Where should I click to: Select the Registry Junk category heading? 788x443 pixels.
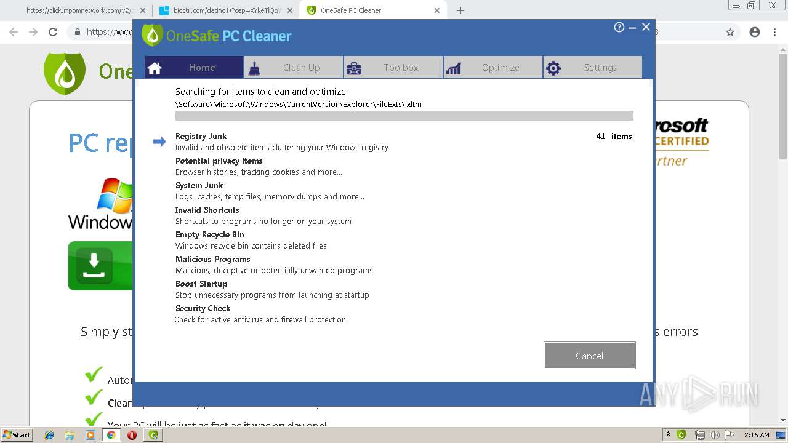pos(201,136)
